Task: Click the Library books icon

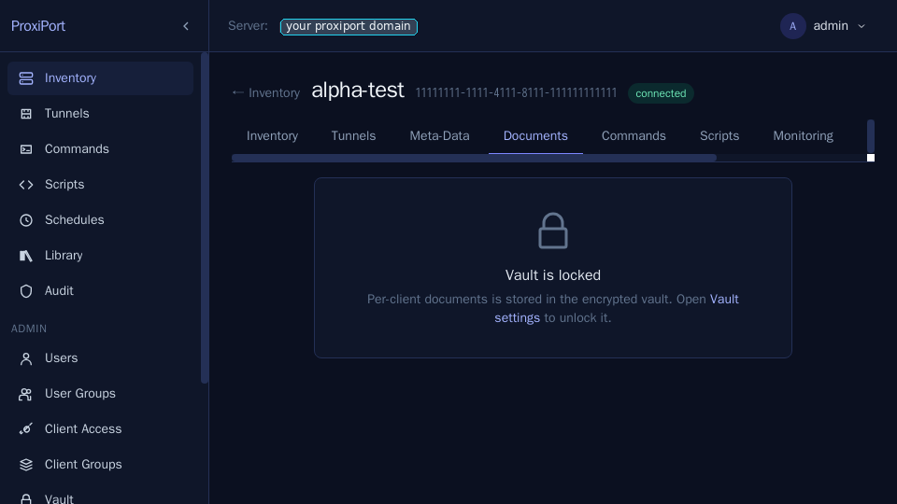Action: click(x=26, y=256)
